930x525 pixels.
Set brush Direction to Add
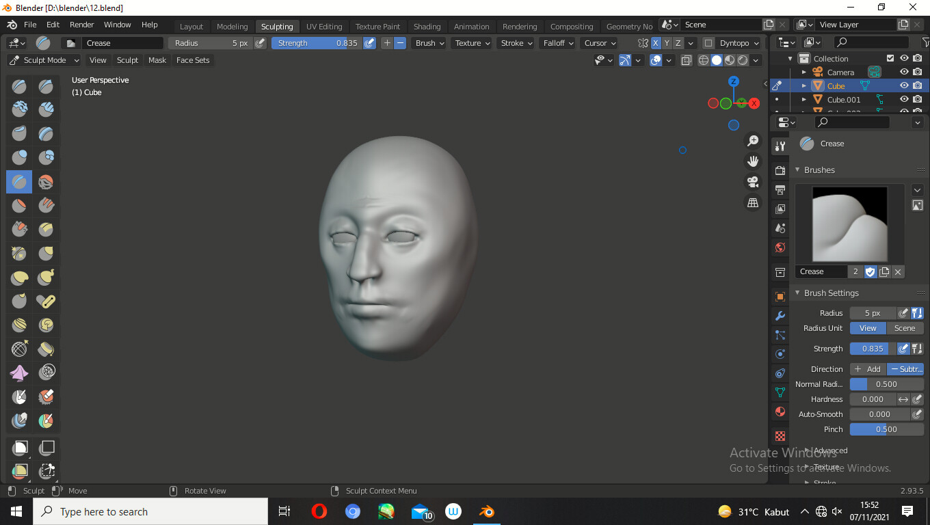(x=867, y=368)
